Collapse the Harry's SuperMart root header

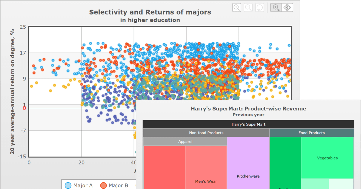(x=248, y=124)
